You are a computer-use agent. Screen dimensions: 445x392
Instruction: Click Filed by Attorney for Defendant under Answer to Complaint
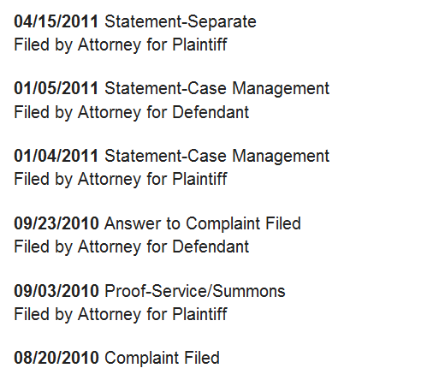click(x=132, y=247)
